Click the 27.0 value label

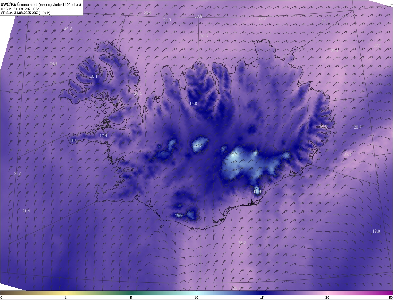262,18
